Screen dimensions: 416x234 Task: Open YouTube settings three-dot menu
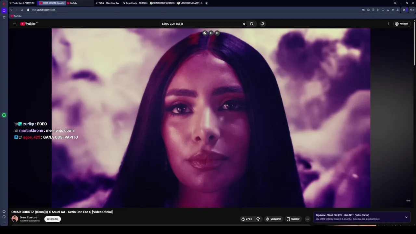[x=388, y=24]
